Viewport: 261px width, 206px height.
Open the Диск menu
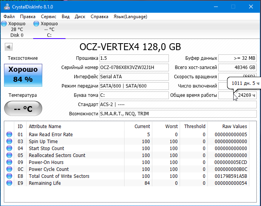[80, 17]
